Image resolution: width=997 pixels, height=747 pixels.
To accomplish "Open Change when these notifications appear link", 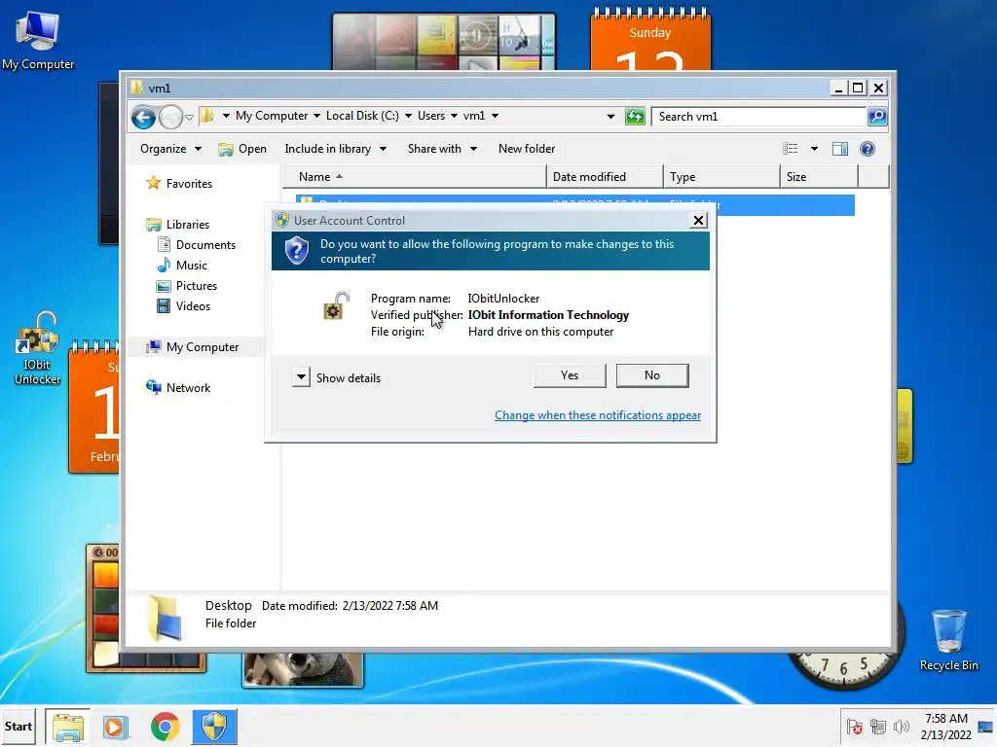I will (598, 414).
